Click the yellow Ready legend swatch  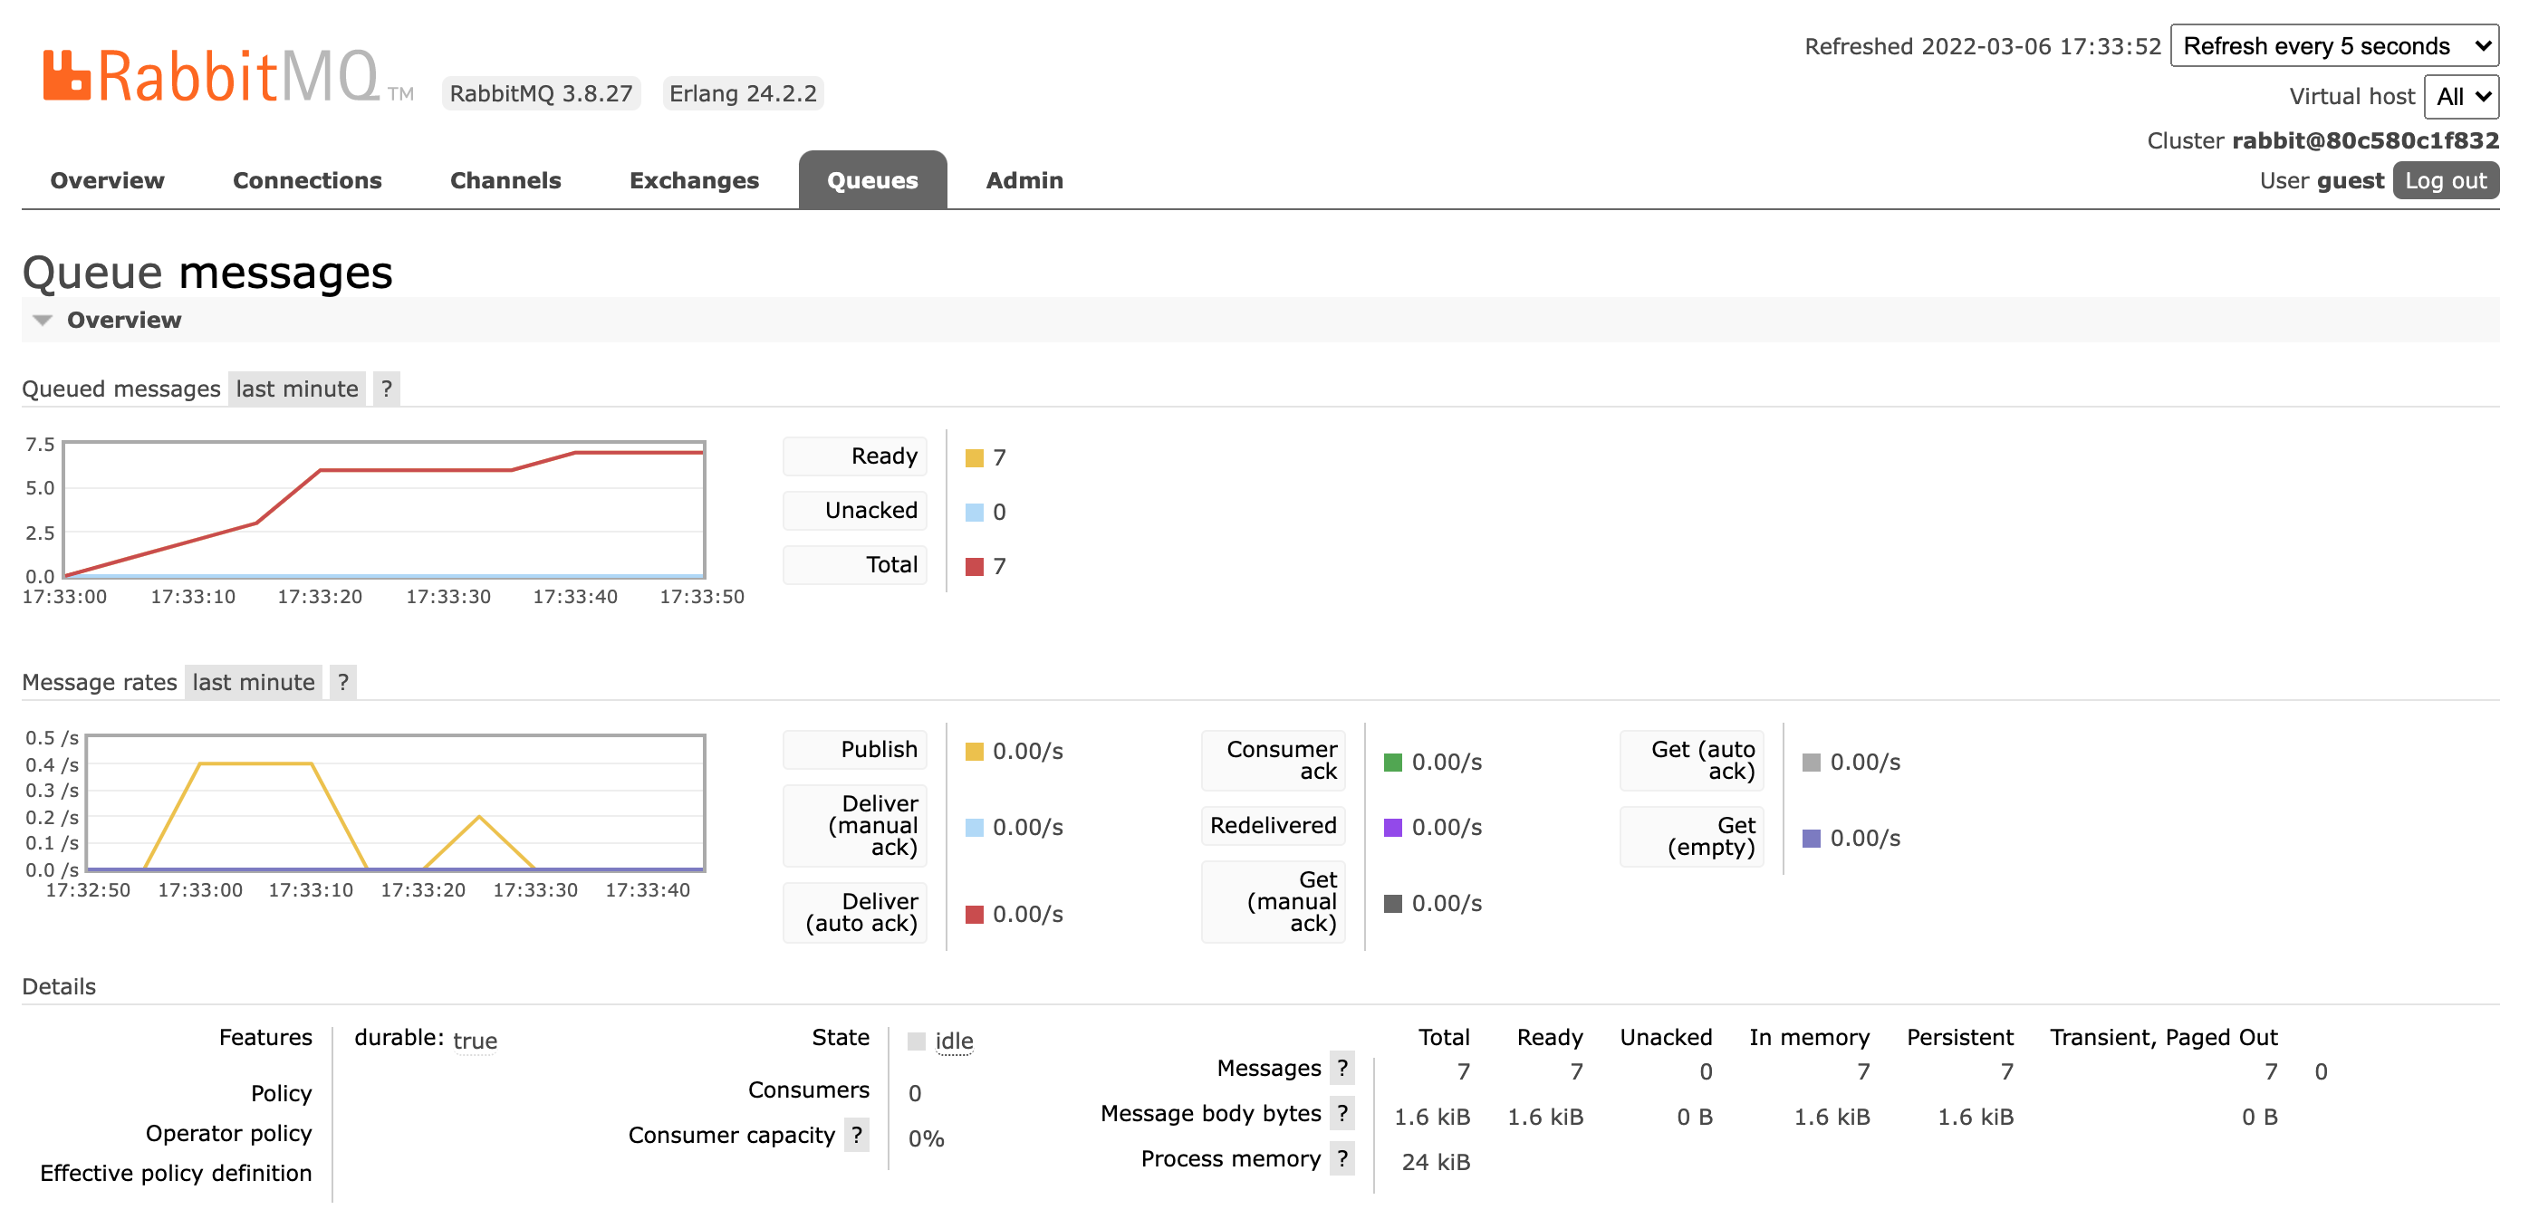(x=974, y=458)
